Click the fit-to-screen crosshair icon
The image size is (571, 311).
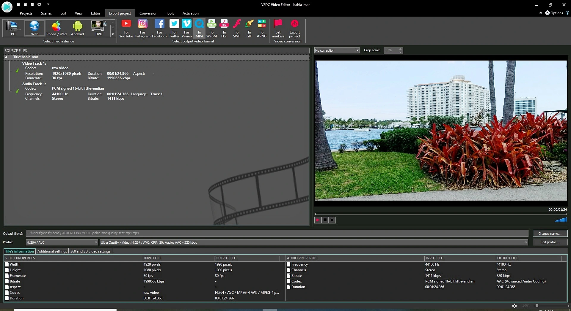[514, 306]
